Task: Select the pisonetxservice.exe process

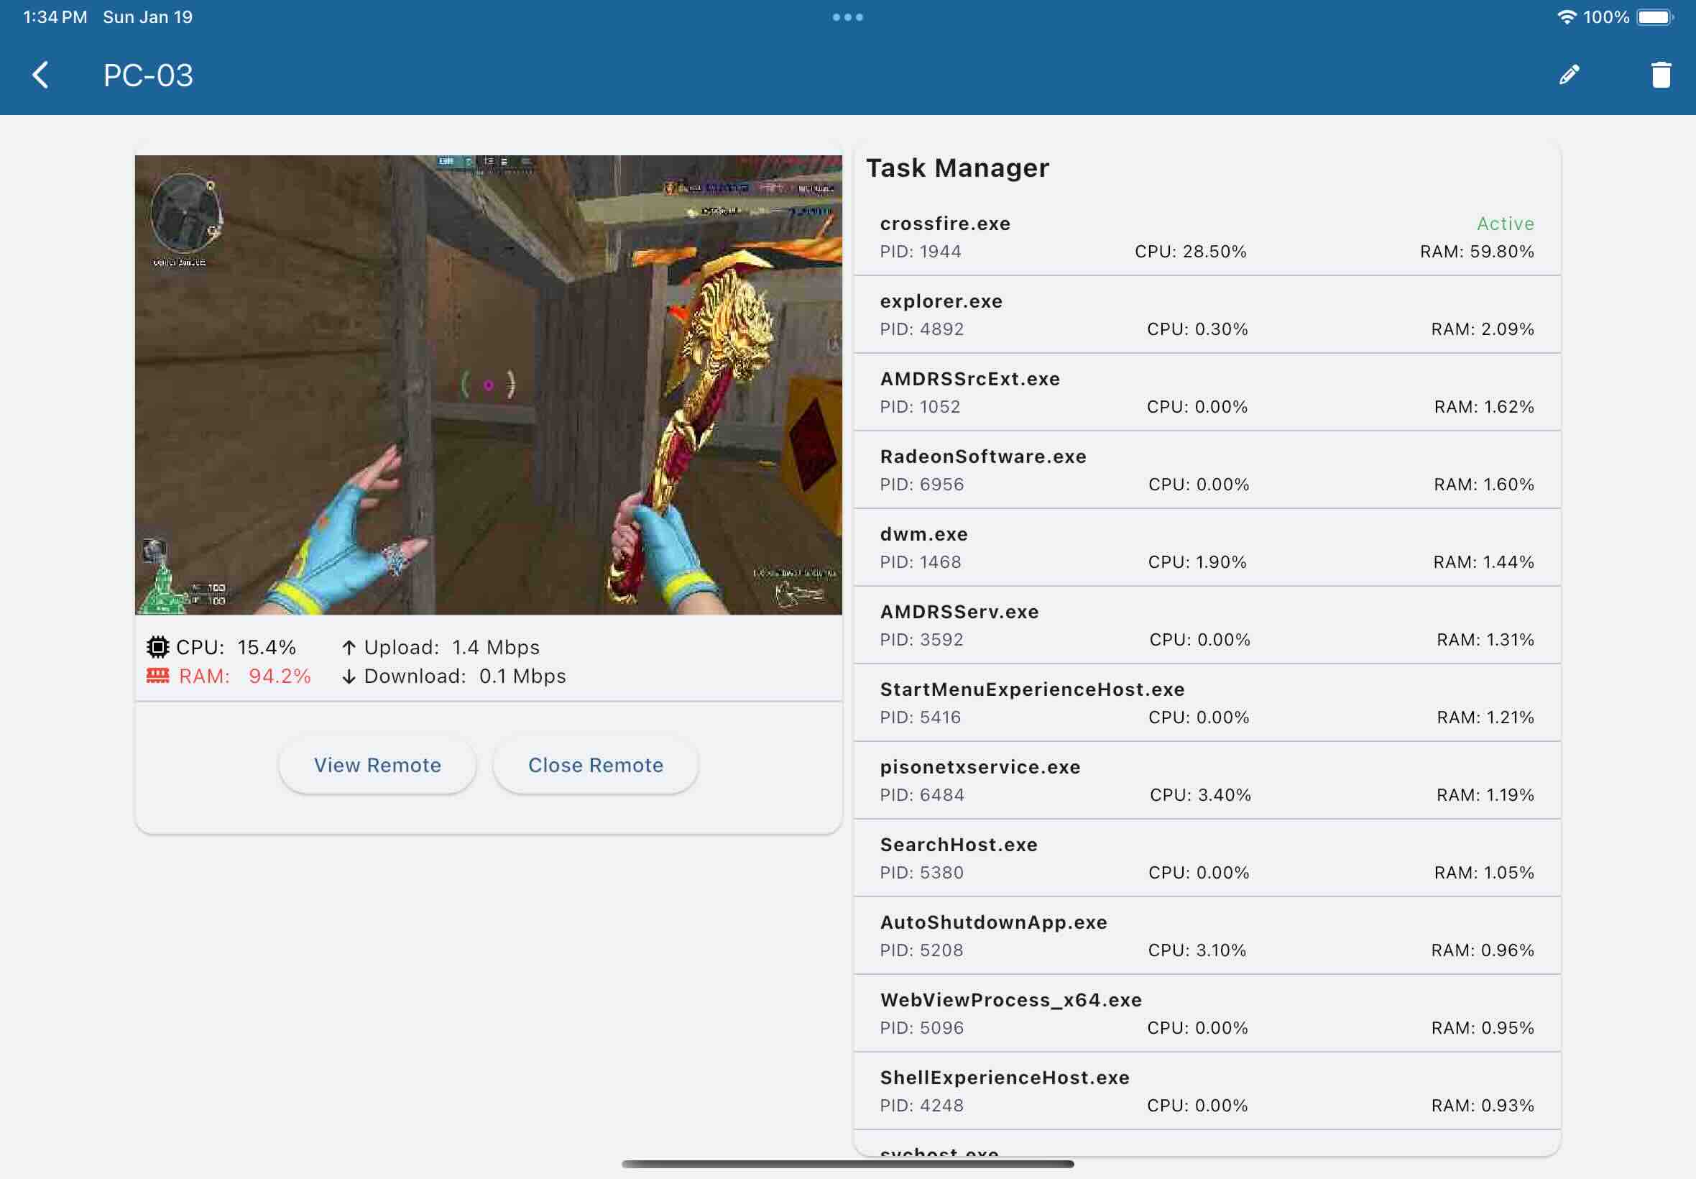Action: [1207, 780]
